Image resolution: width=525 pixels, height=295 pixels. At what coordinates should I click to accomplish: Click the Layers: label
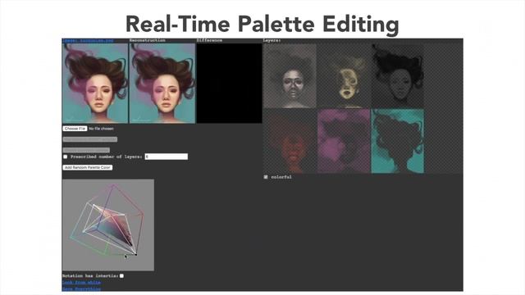click(x=272, y=40)
